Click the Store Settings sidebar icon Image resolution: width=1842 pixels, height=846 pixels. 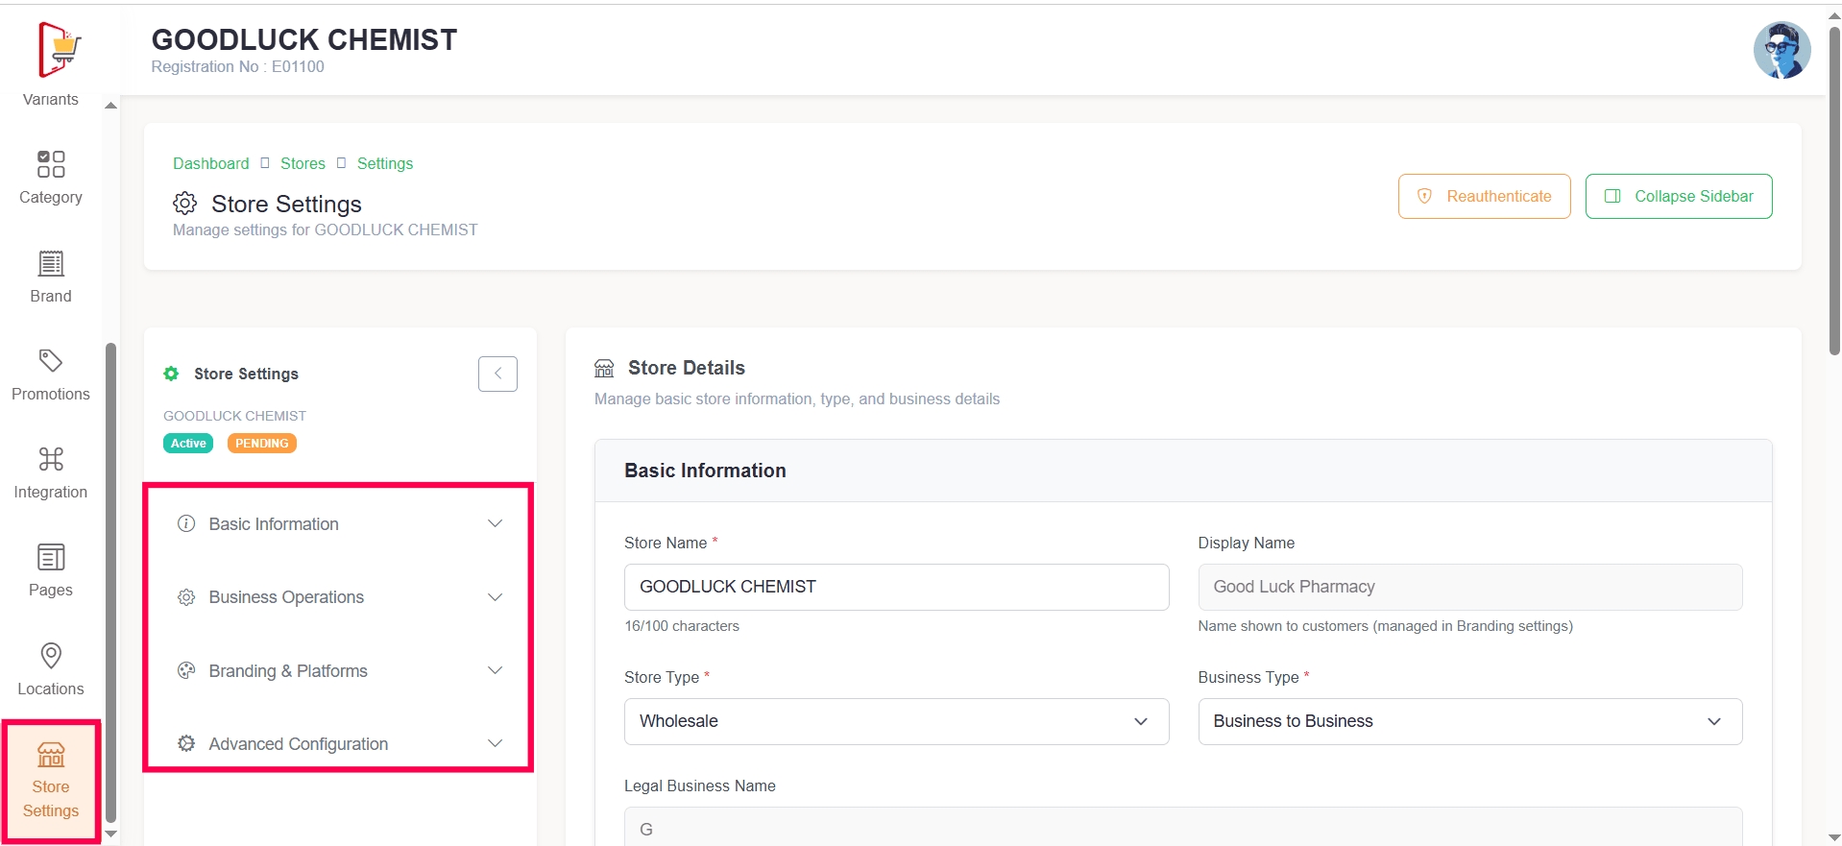(51, 756)
